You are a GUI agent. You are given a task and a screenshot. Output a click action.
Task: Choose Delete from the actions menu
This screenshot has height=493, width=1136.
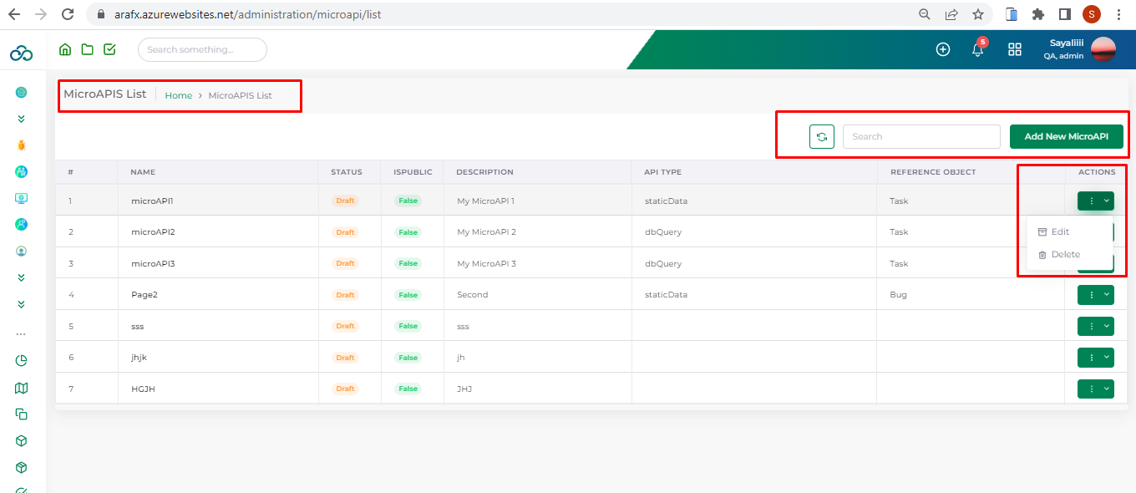click(x=1065, y=255)
